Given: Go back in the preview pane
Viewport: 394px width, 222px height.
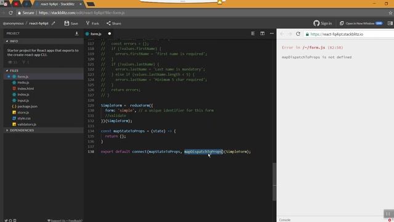Looking at the screenshot, I should pyautogui.click(x=282, y=34).
